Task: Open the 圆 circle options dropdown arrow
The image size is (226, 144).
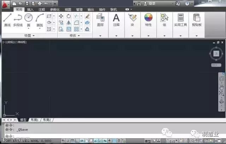Action: pyautogui.click(x=29, y=29)
